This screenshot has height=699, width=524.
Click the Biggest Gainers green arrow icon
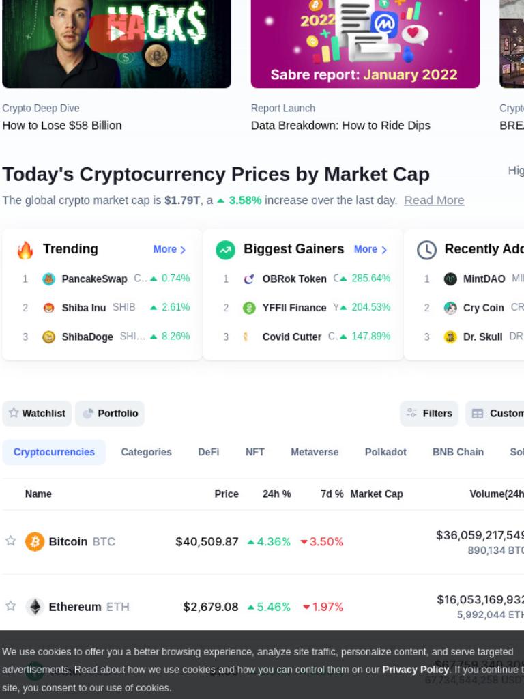(x=225, y=250)
